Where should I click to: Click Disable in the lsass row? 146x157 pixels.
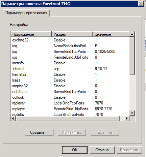click(59, 80)
